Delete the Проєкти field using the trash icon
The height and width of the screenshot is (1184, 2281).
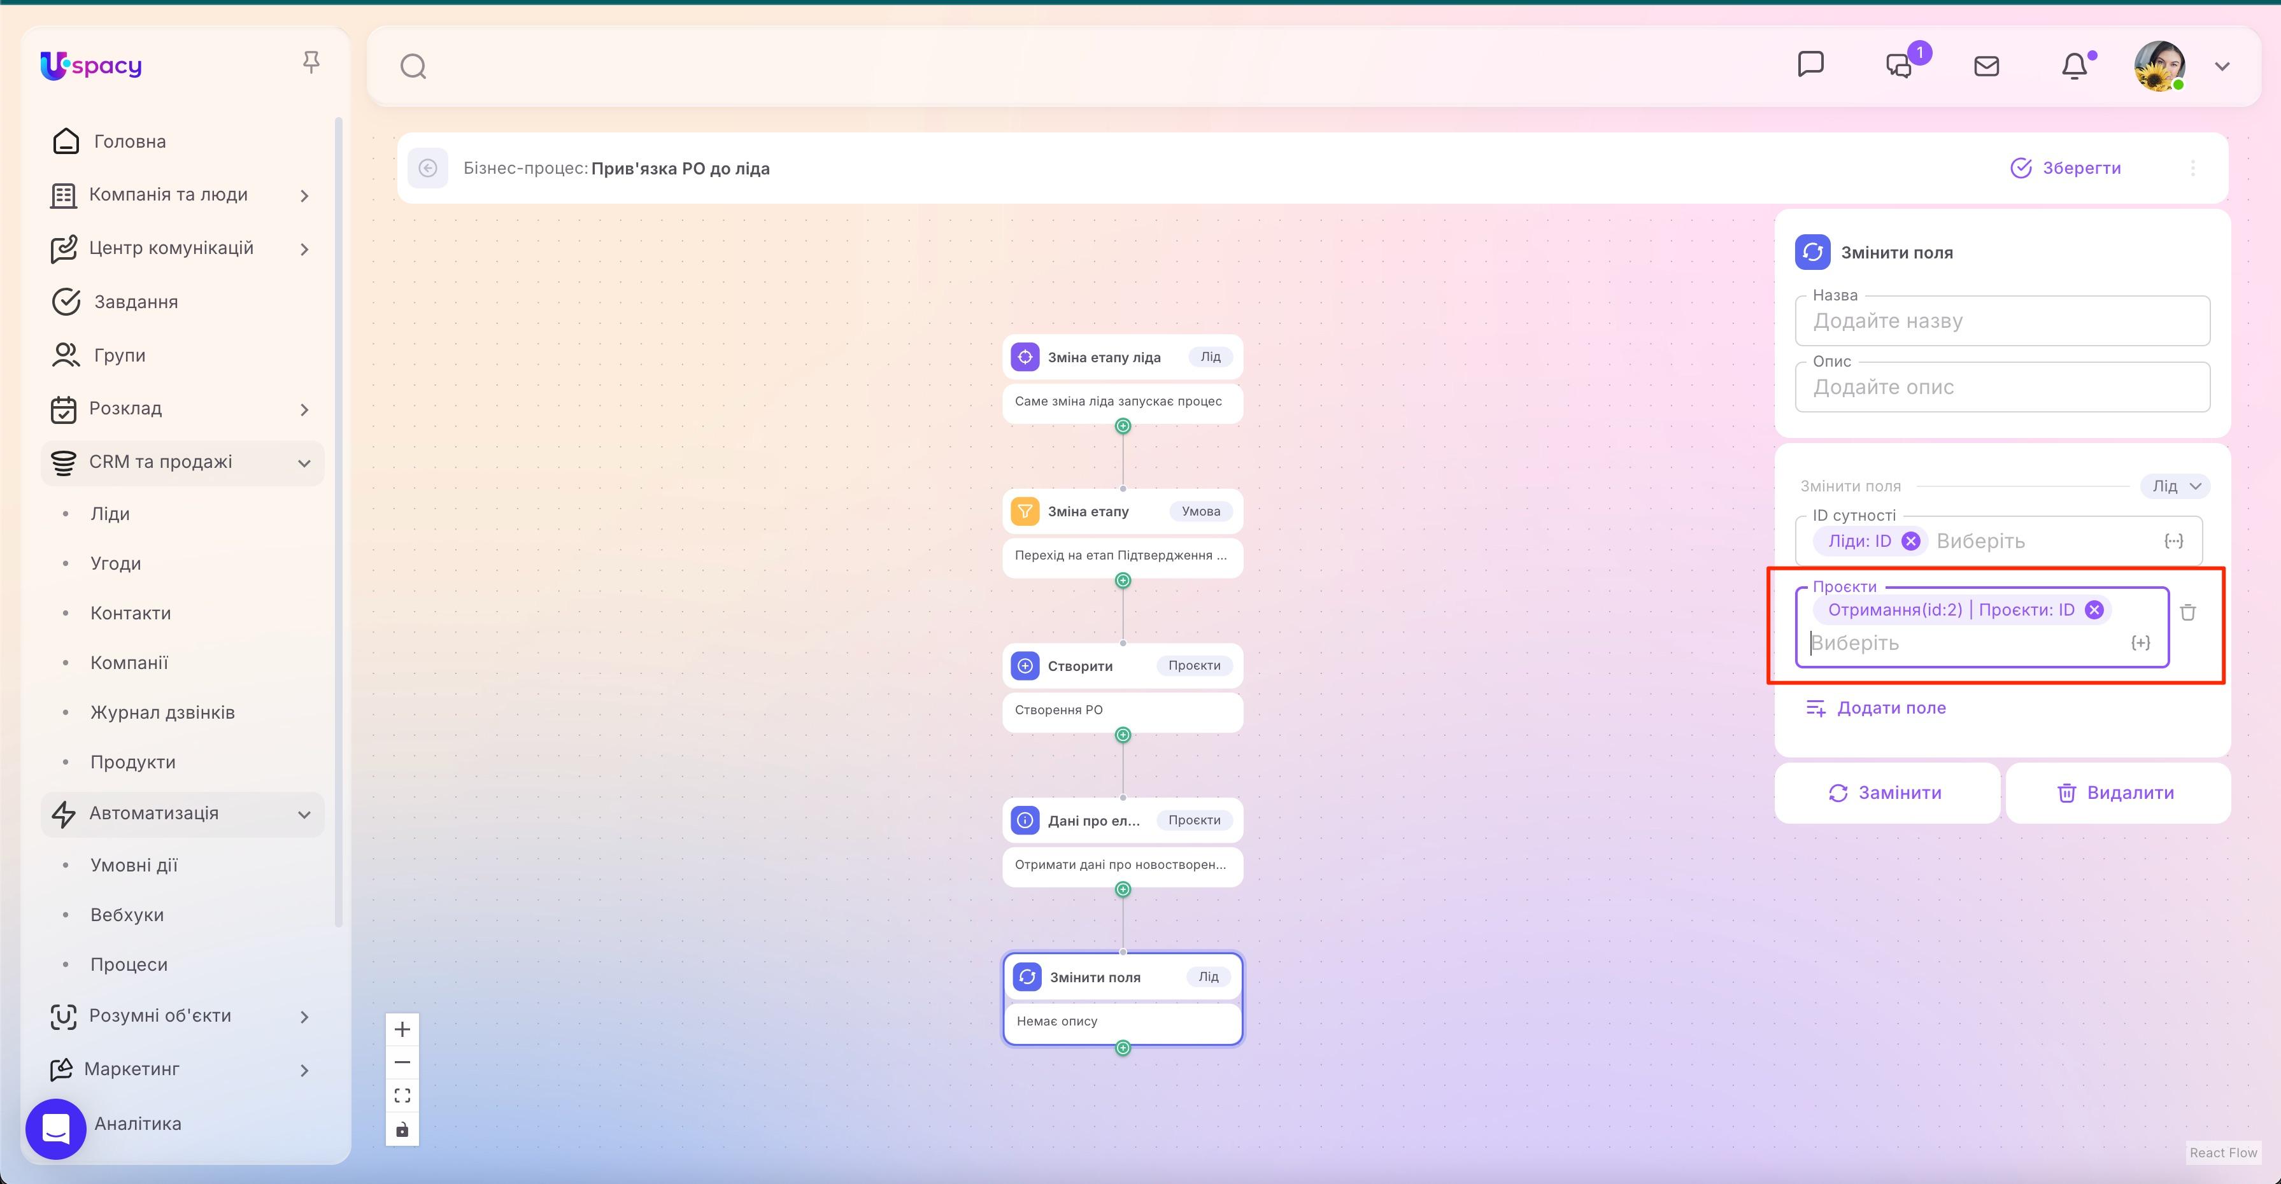point(2187,612)
